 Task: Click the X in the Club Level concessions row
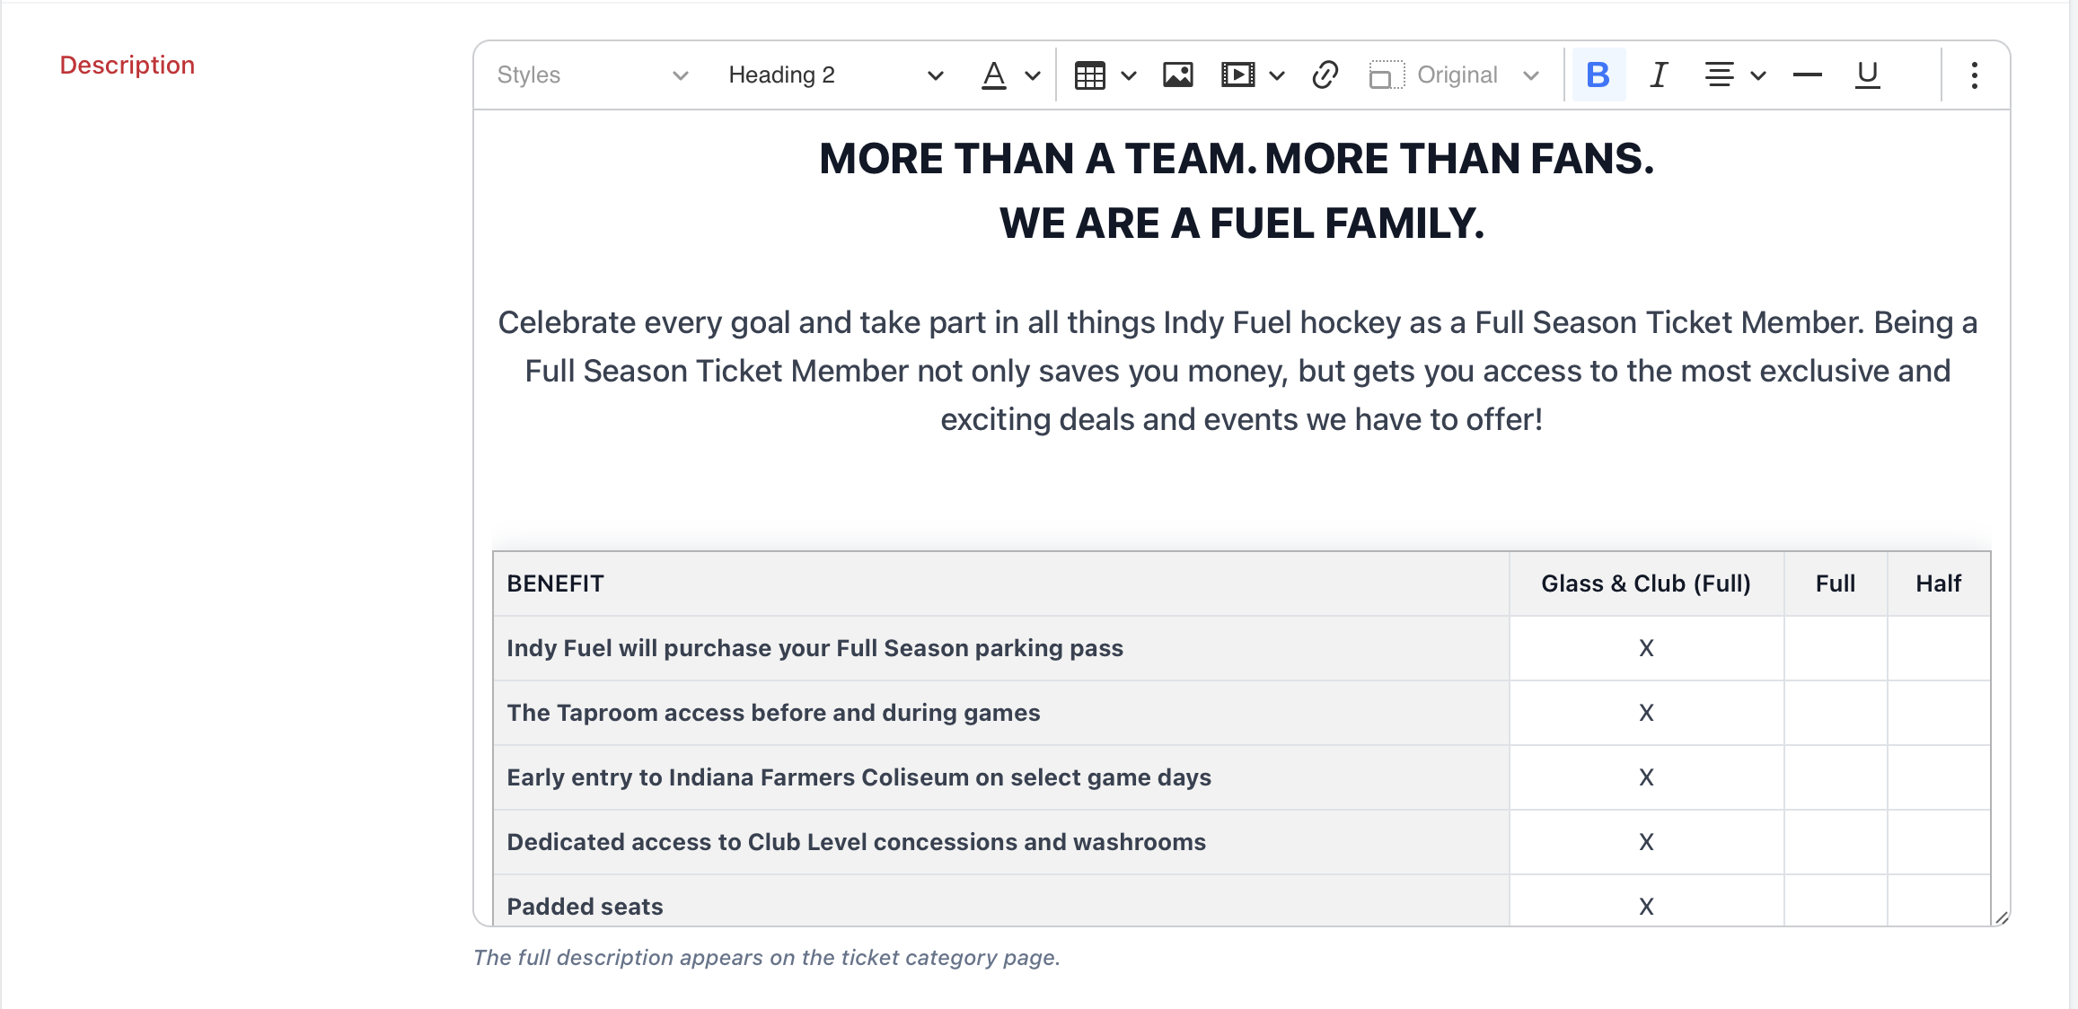1646,842
